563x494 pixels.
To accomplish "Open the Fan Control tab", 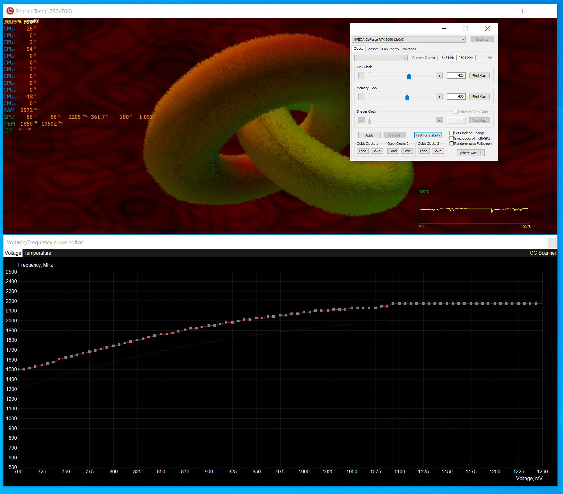I will coord(391,49).
